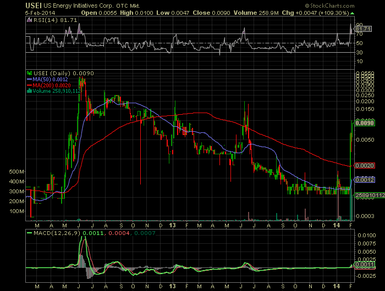The image size is (385, 291).
Task: Click the High 0.0100 value
Action: pos(136,13)
